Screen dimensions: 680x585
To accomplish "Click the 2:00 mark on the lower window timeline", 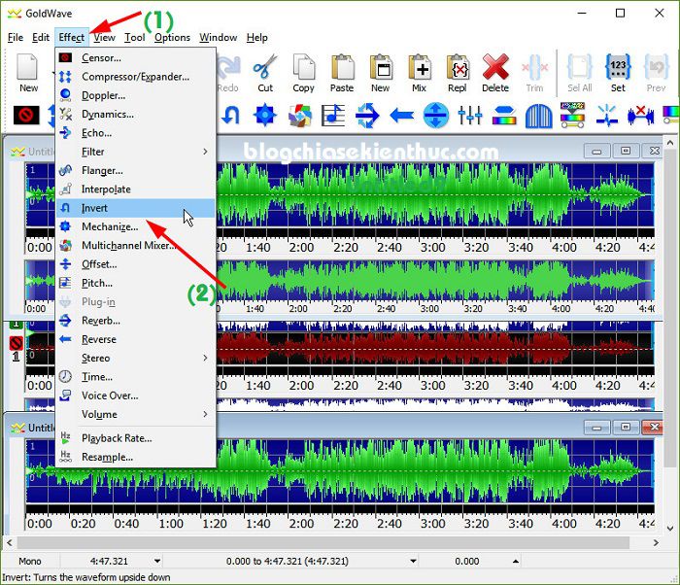I will [x=302, y=524].
